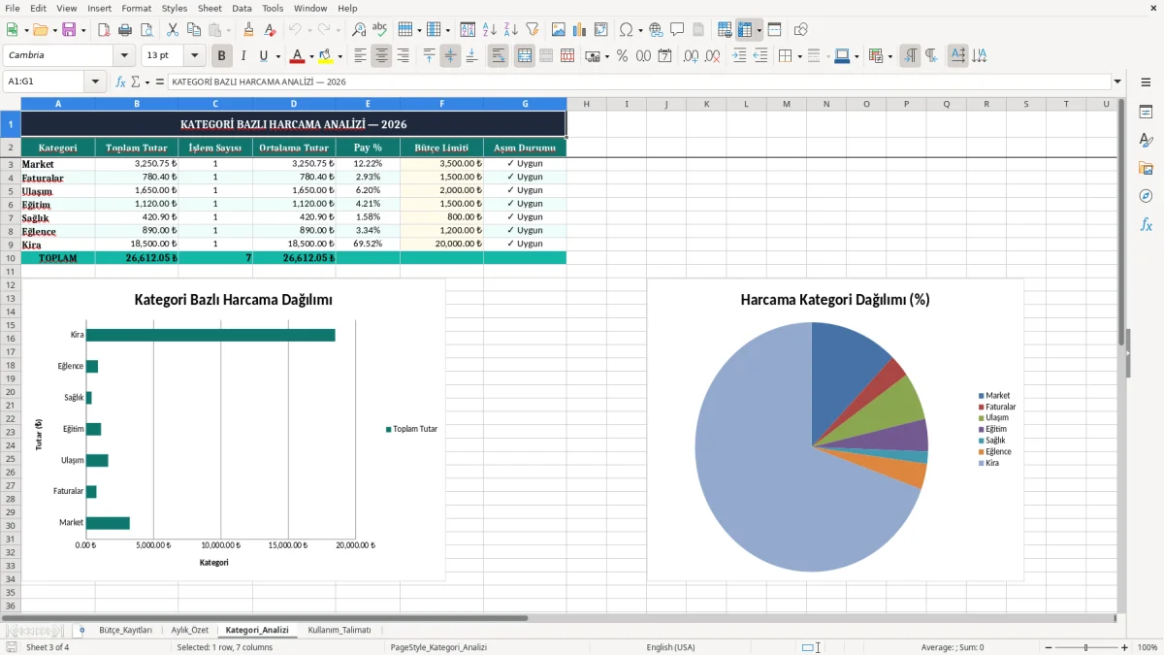Toggle Center Horizontally alignment
This screenshot has height=655, width=1164.
tap(381, 56)
